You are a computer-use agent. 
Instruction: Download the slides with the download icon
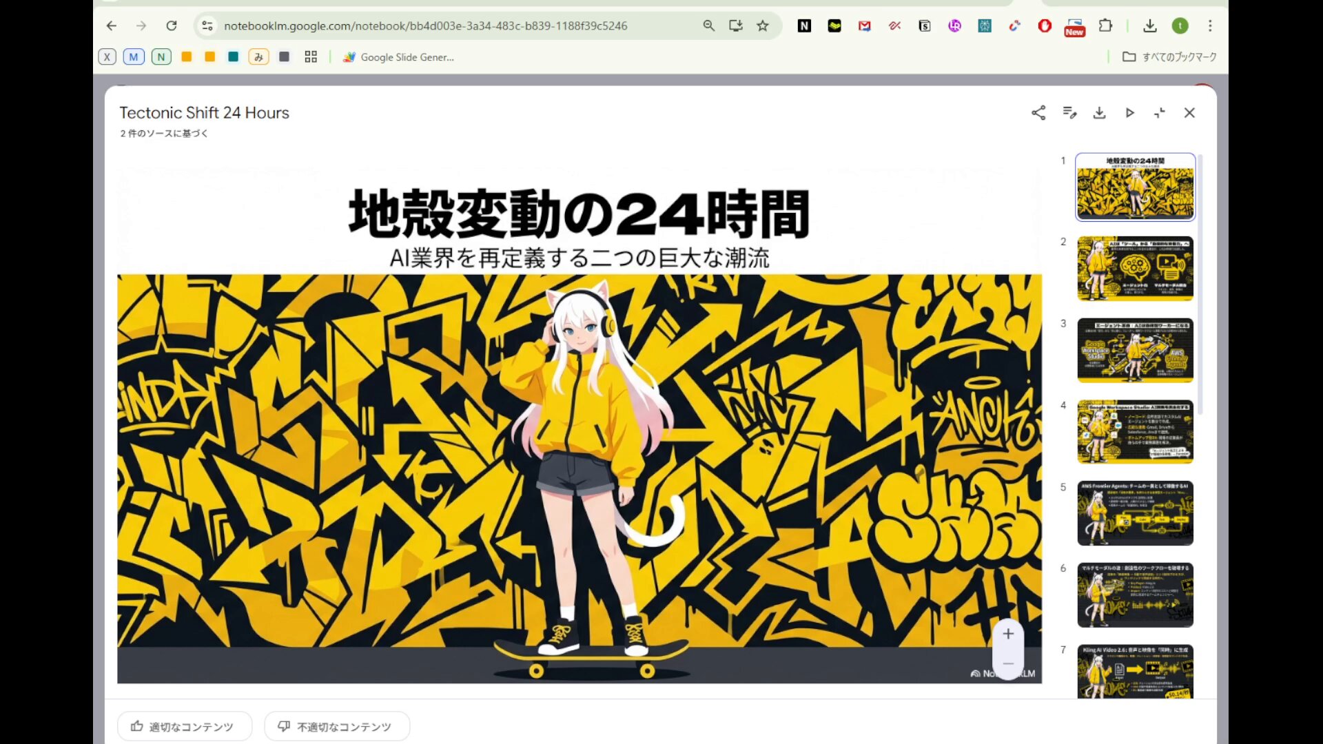tap(1100, 112)
